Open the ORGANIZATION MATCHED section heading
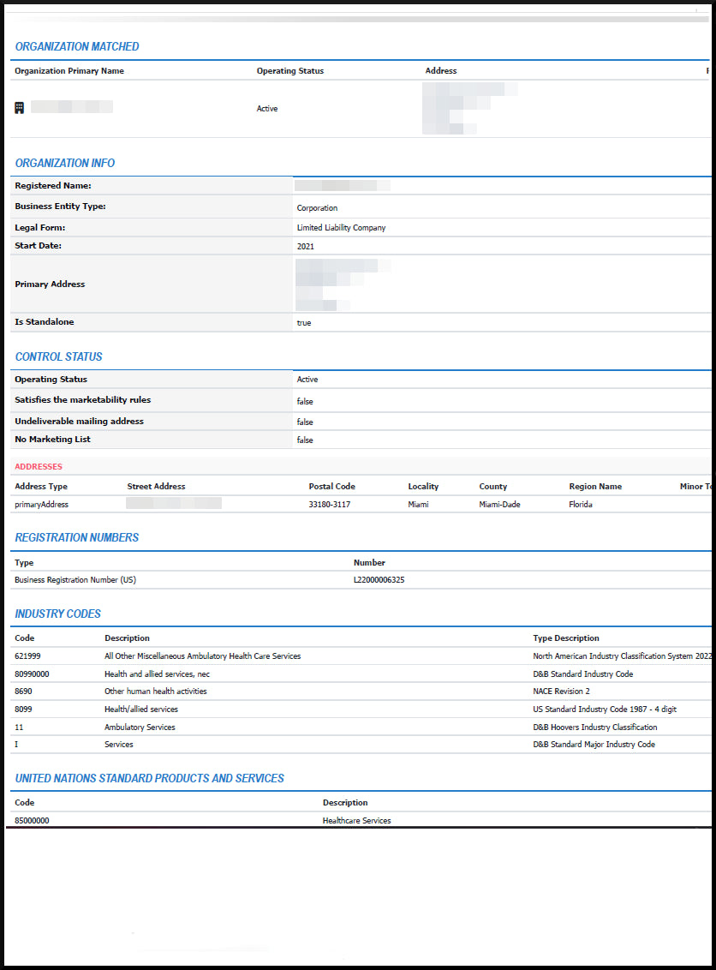 coord(76,46)
